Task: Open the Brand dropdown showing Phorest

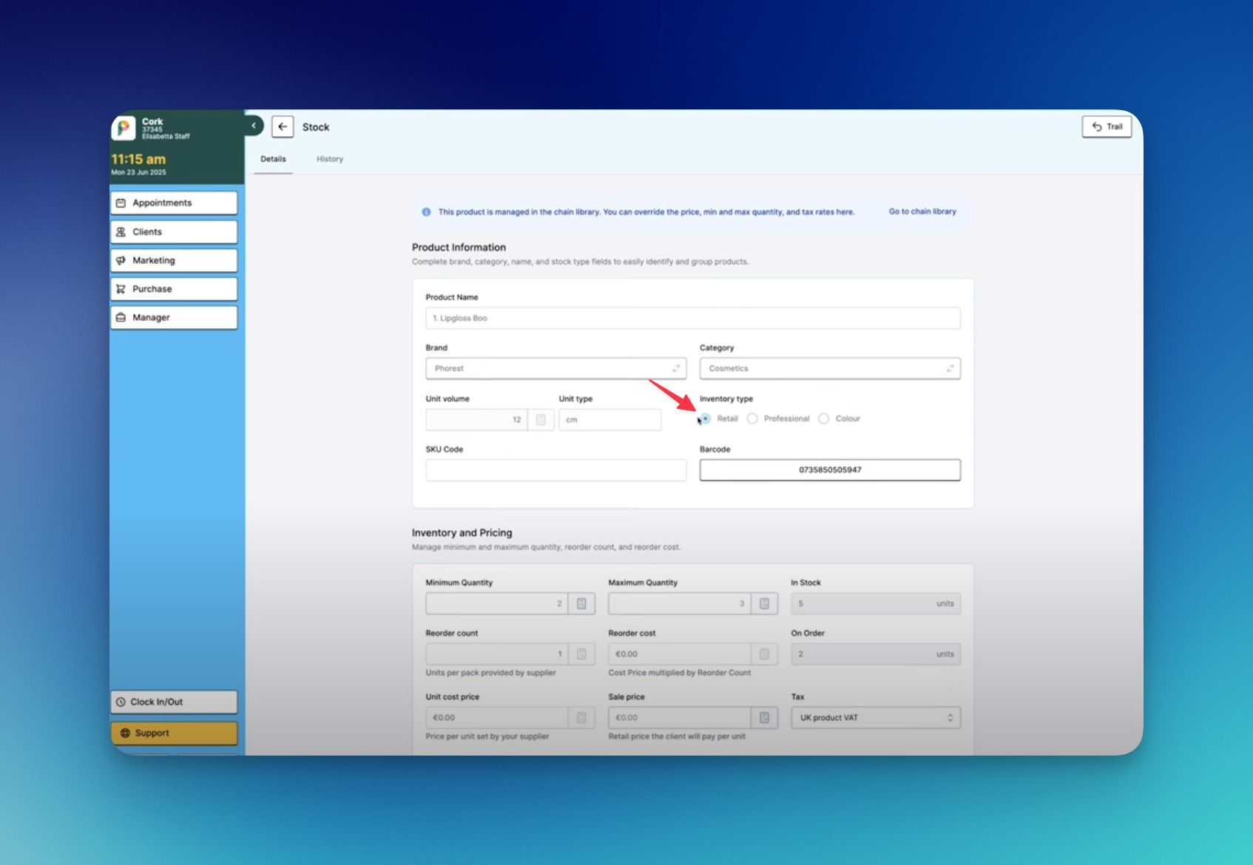Action: (x=555, y=368)
